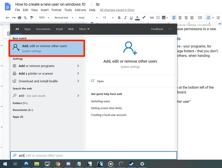Viewport: 222px width, 168px height.
Task: Star this Google Docs document
Action: coord(92,4)
